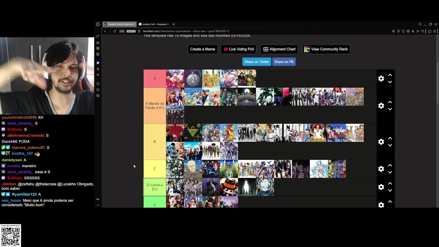Open the extensions cube icon in toolbar
439x247 pixels.
tap(429, 31)
